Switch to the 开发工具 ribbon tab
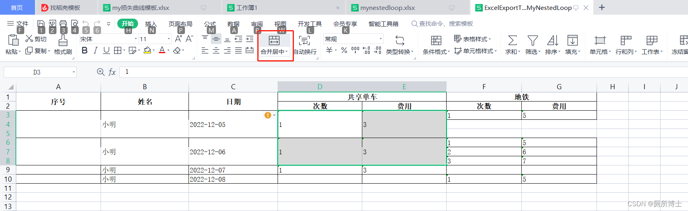 click(x=310, y=24)
